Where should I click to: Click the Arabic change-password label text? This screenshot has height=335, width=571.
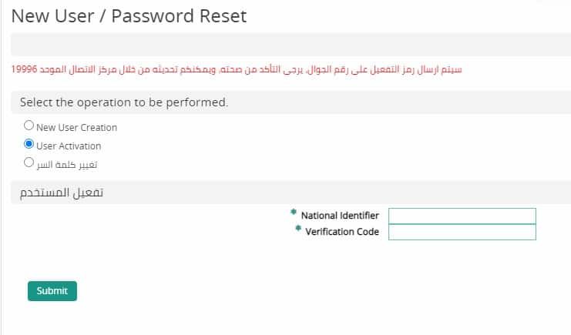click(66, 165)
